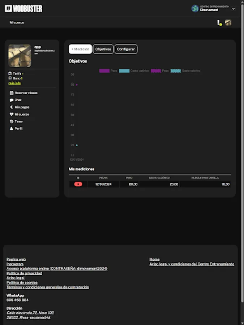Viewport: 244px width, 325px height.
Task: Click the purple Peso data point
Action: point(77,84)
